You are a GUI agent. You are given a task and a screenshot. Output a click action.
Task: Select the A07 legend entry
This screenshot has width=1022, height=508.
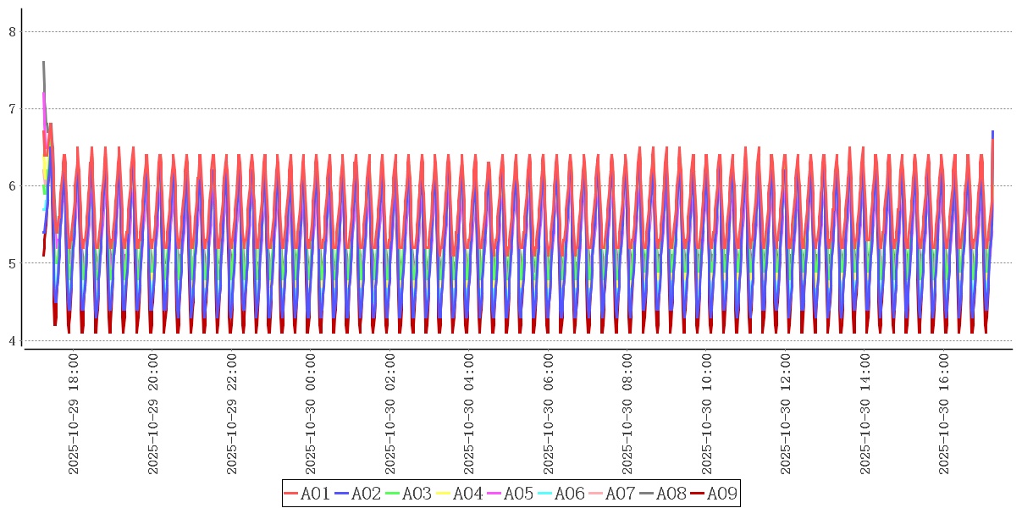[x=612, y=494]
